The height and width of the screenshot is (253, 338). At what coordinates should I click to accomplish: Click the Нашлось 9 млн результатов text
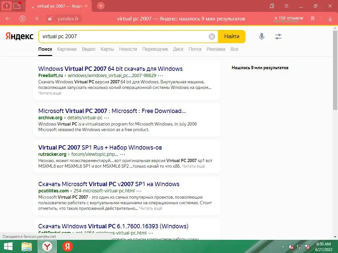point(260,68)
